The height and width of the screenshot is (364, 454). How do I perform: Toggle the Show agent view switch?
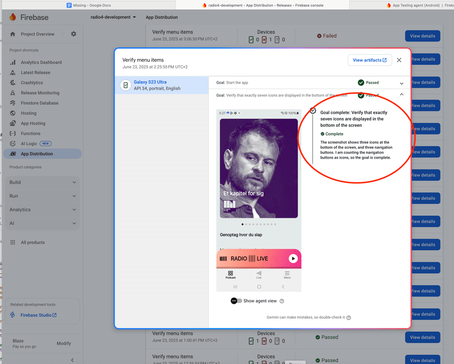236,301
